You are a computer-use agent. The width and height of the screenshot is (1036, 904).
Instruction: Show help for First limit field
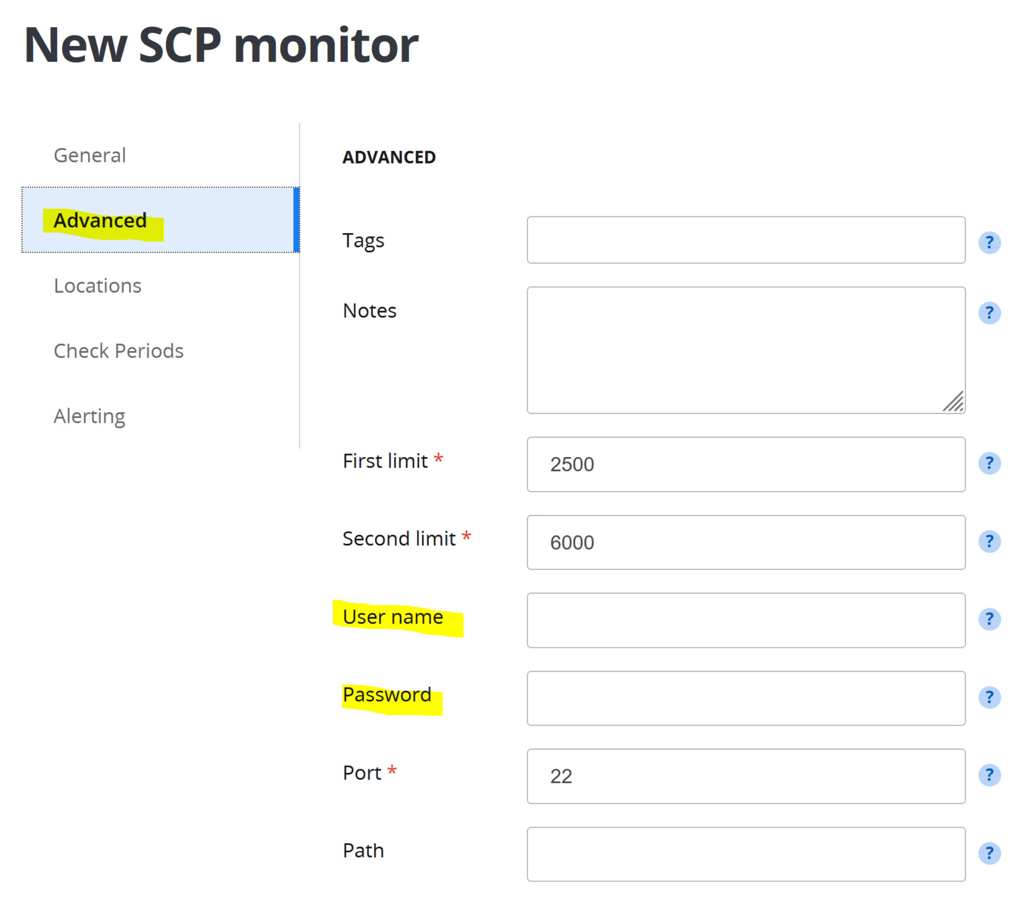pyautogui.click(x=989, y=463)
